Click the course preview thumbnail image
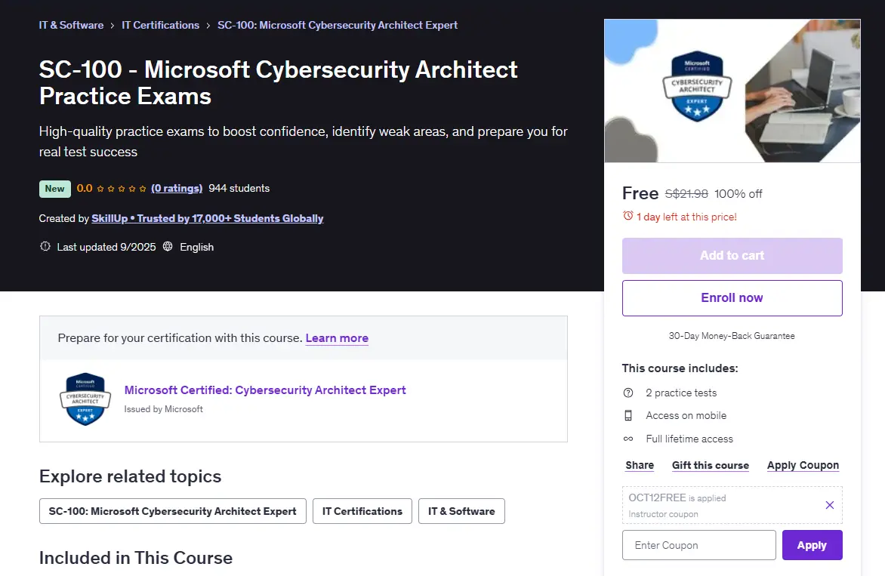 (732, 91)
